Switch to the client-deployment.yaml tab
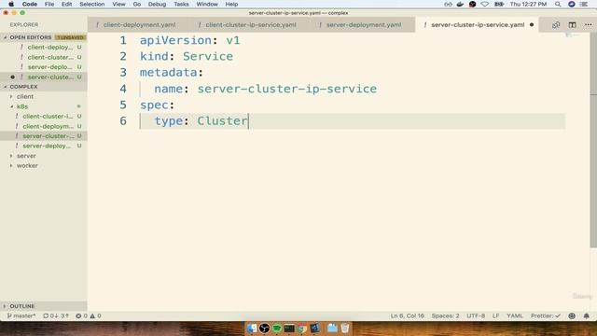 pos(139,25)
